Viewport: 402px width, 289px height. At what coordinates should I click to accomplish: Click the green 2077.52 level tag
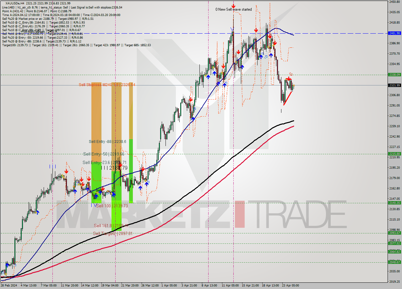point(394,243)
